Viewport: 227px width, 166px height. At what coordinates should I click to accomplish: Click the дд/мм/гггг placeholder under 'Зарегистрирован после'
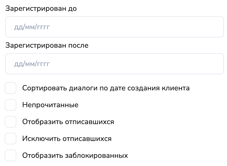[32, 64]
